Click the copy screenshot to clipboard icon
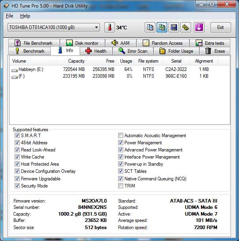 pyautogui.click(x=162, y=27)
